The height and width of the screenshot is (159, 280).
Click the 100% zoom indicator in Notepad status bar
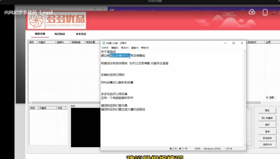[197, 149]
